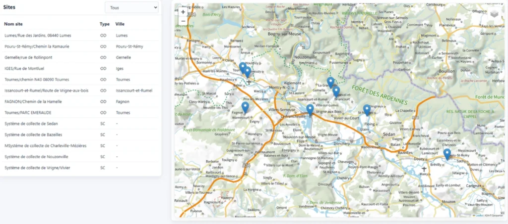Click the map marker at Pouru-St-Rémy
Screen dimensions: 508x224
pos(447,154)
